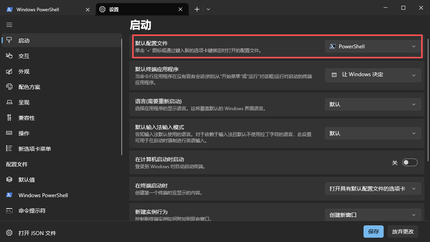Open the 让 Windows 决定 dropdown
Screen dimensions: 430x242
tap(373, 75)
